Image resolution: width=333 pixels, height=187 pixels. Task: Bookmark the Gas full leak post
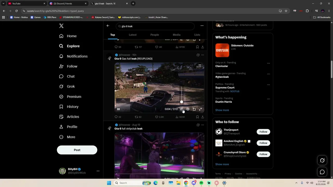click(x=197, y=117)
